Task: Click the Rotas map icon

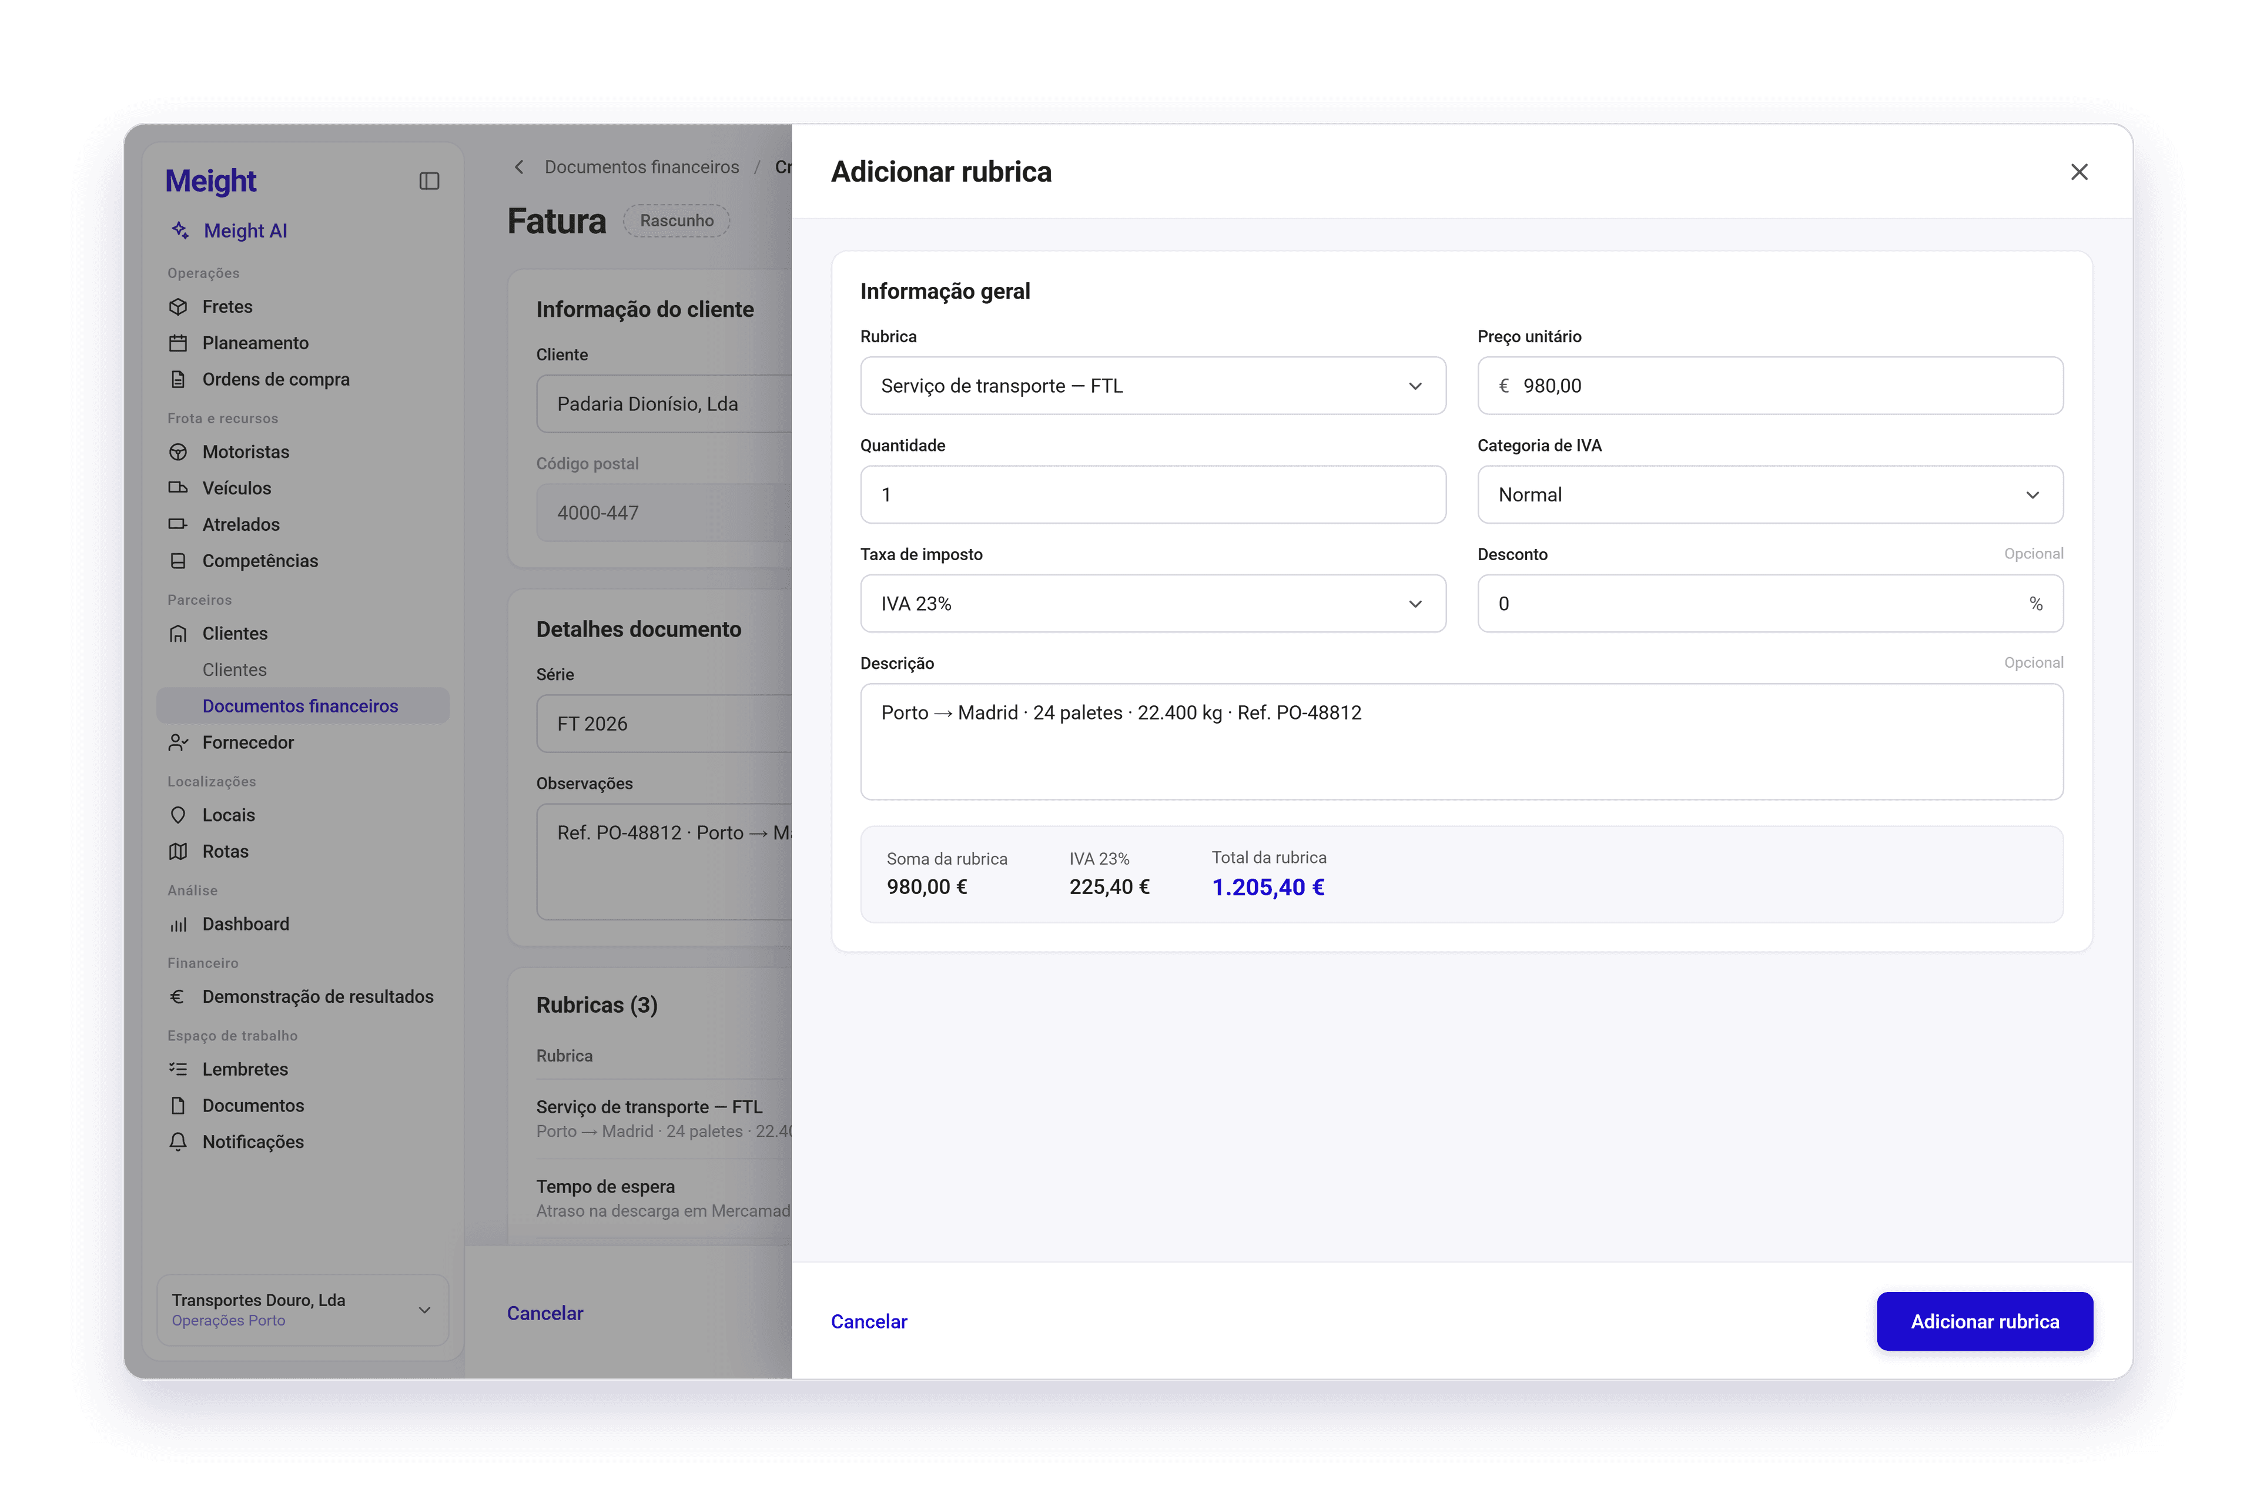Action: click(x=178, y=851)
